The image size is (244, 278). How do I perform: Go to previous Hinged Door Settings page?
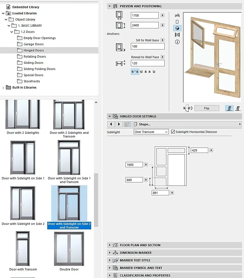click(111, 124)
